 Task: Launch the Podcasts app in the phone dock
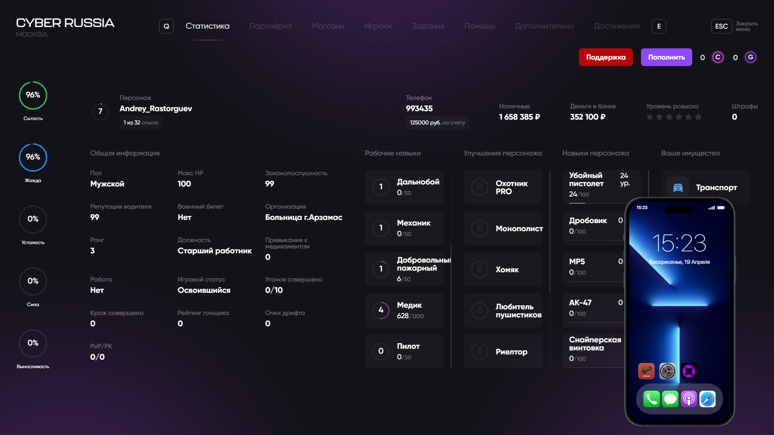tap(689, 399)
